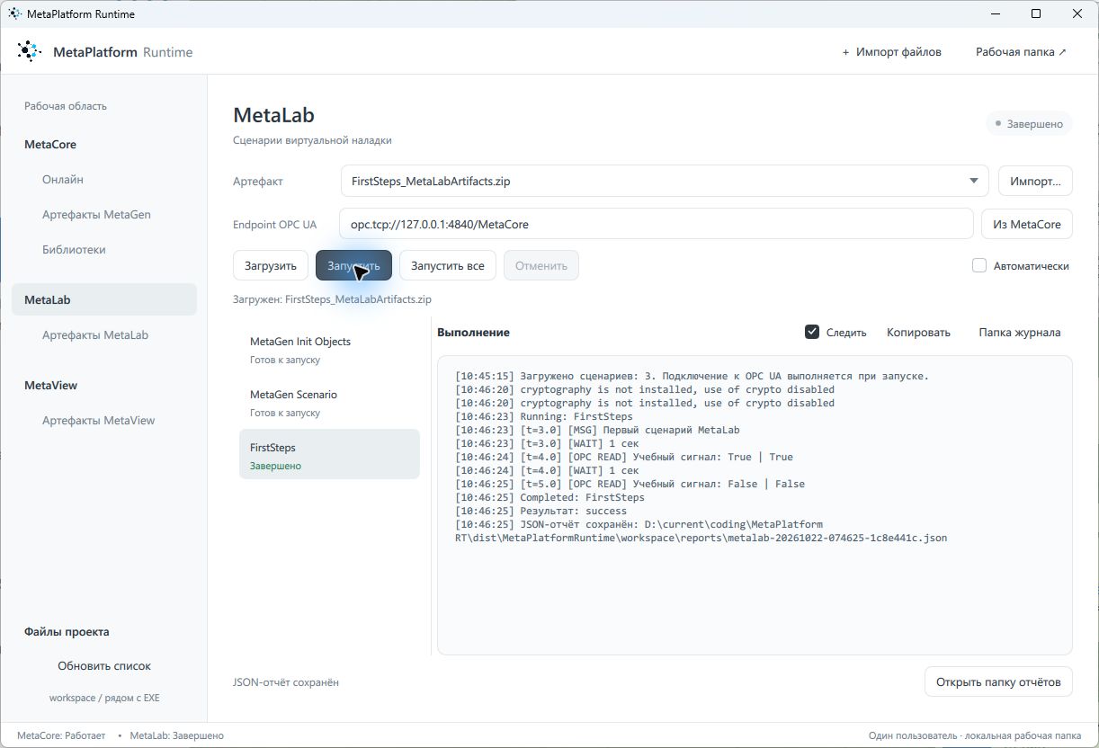Click the log line 'Результат: success'

pyautogui.click(x=541, y=511)
